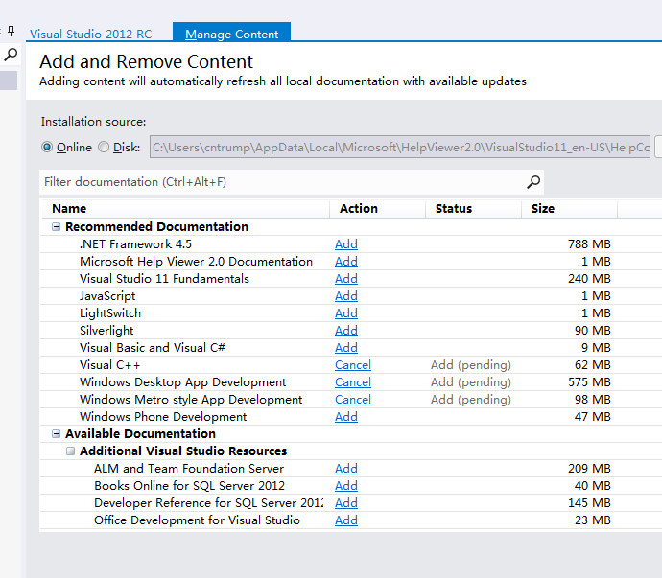Add Developer Reference for SQL Server 2012
The image size is (662, 578).
pyautogui.click(x=346, y=503)
